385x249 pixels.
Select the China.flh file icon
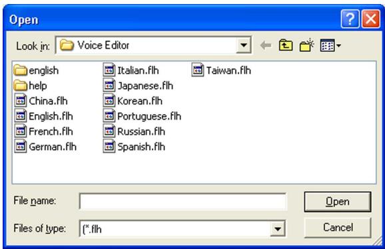21,100
